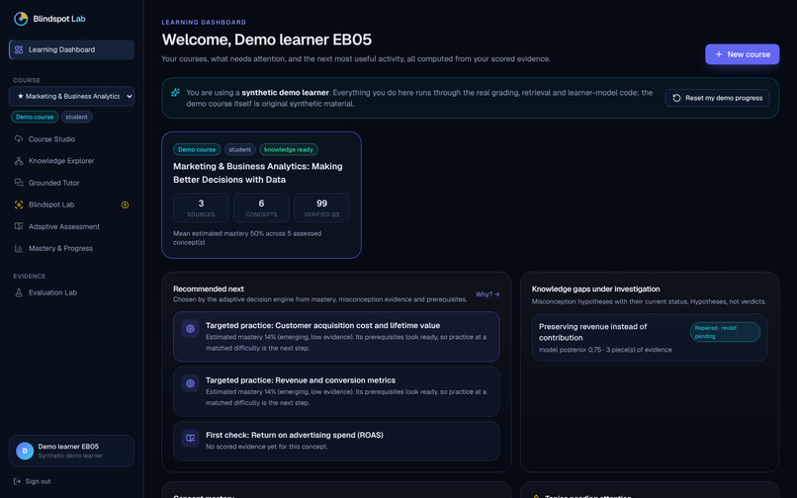Click the Why? link
Image resolution: width=797 pixels, height=498 pixels.
pos(487,294)
